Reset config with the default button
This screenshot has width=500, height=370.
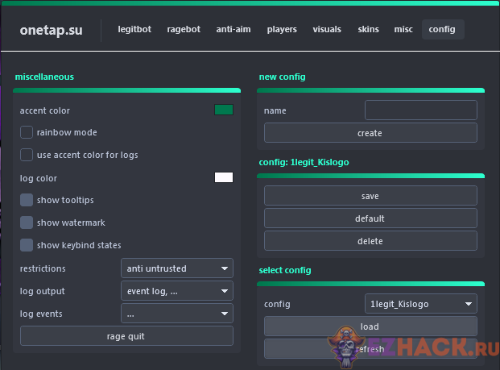point(370,218)
